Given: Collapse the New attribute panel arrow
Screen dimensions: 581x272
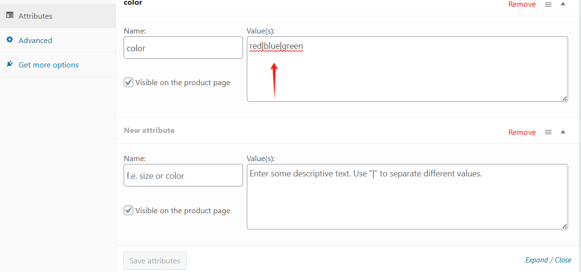Looking at the screenshot, I should pyautogui.click(x=563, y=132).
